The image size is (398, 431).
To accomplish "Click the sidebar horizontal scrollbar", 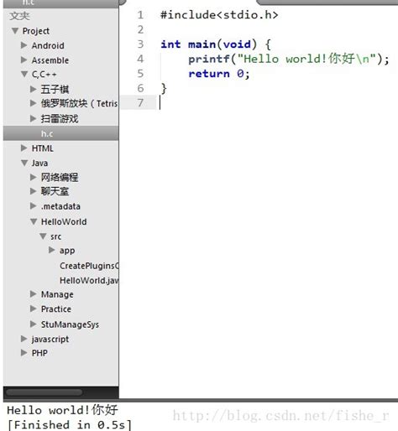I will tap(45, 392).
